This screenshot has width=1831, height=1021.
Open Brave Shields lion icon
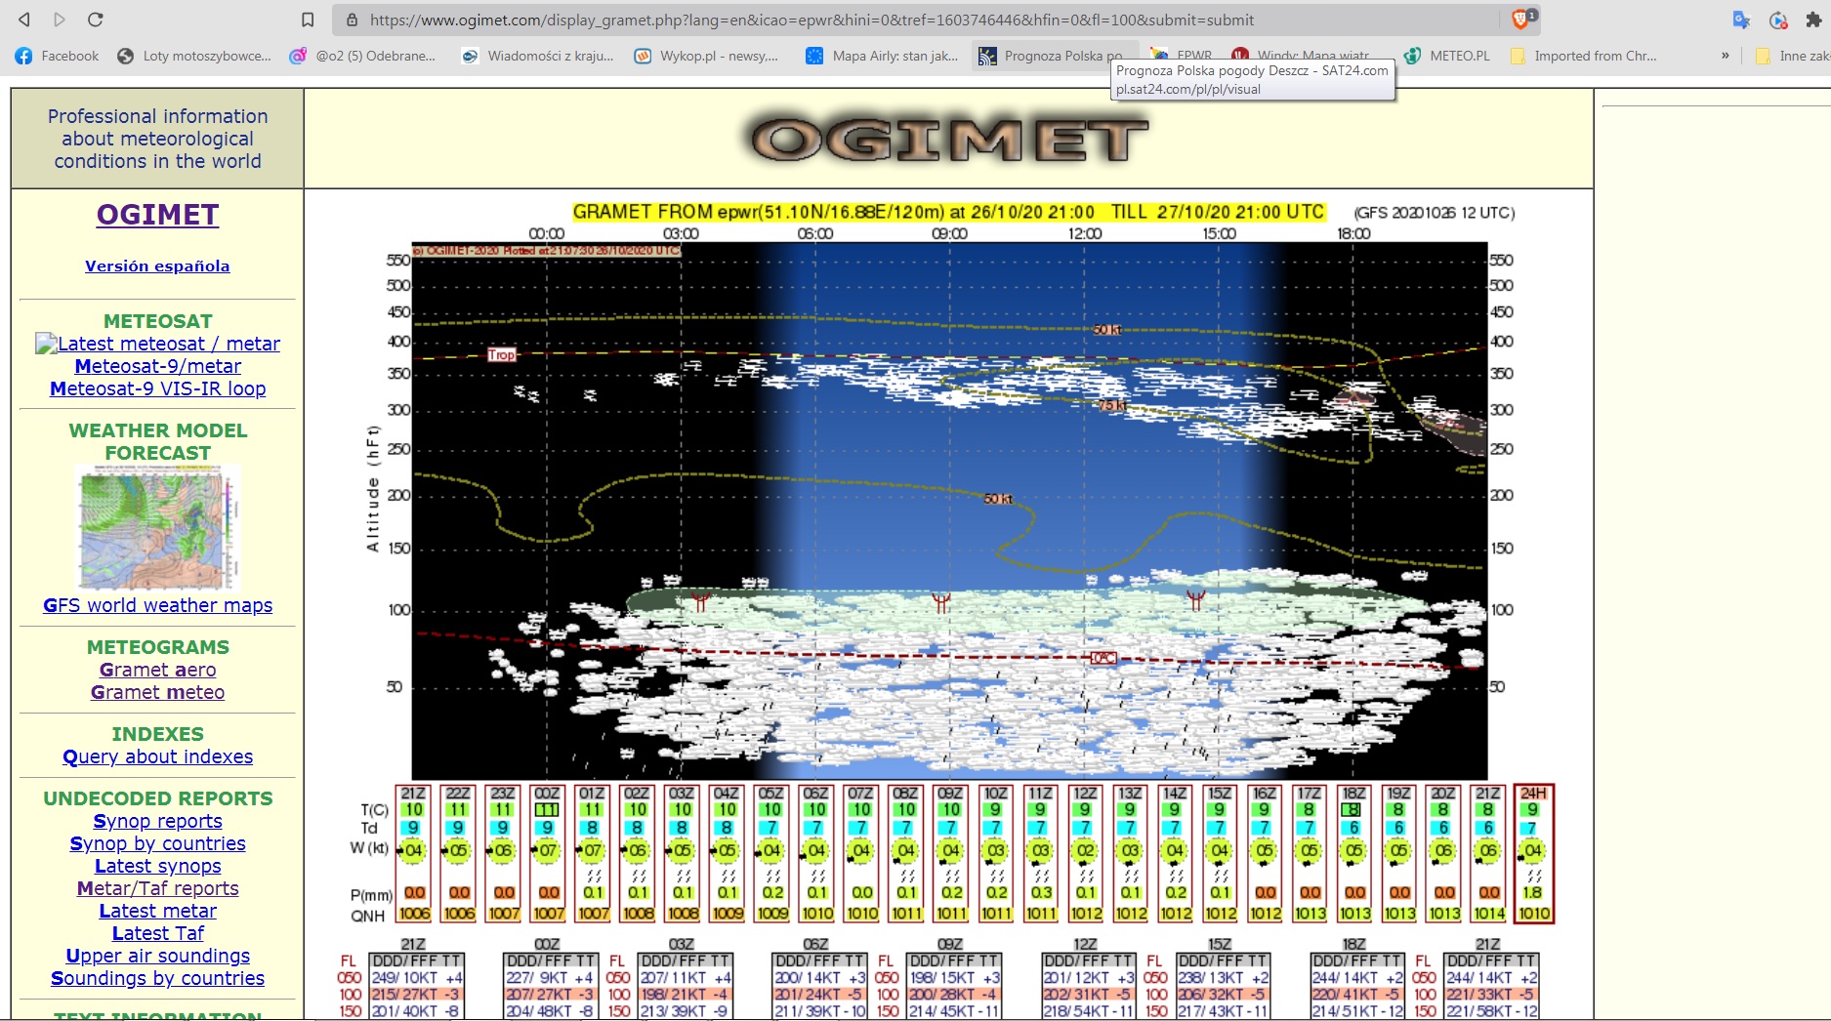coord(1520,19)
